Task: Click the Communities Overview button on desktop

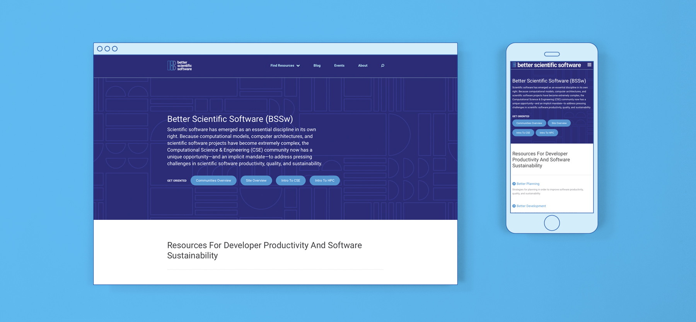Action: click(213, 180)
